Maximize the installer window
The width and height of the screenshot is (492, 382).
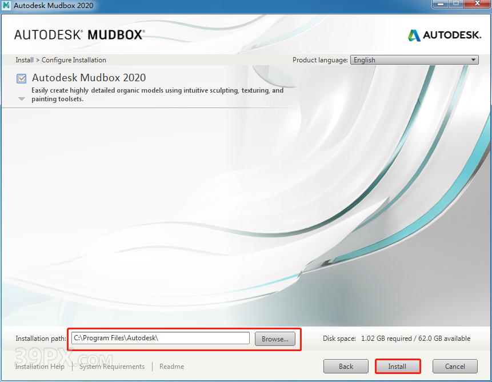[457, 5]
